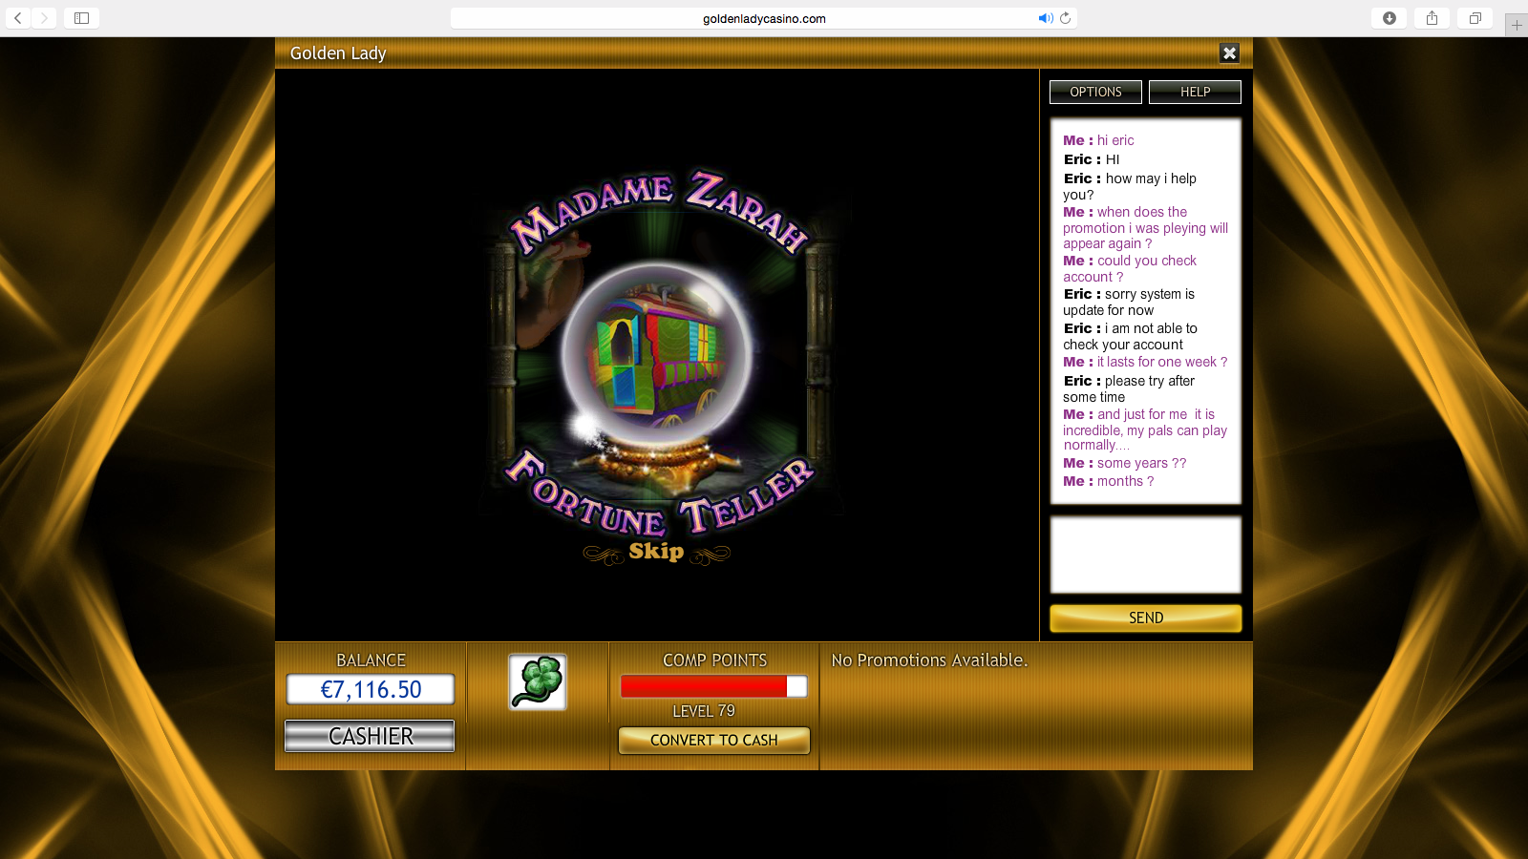Add a new tab with the plus icon
This screenshot has height=859, width=1528.
pyautogui.click(x=1517, y=25)
